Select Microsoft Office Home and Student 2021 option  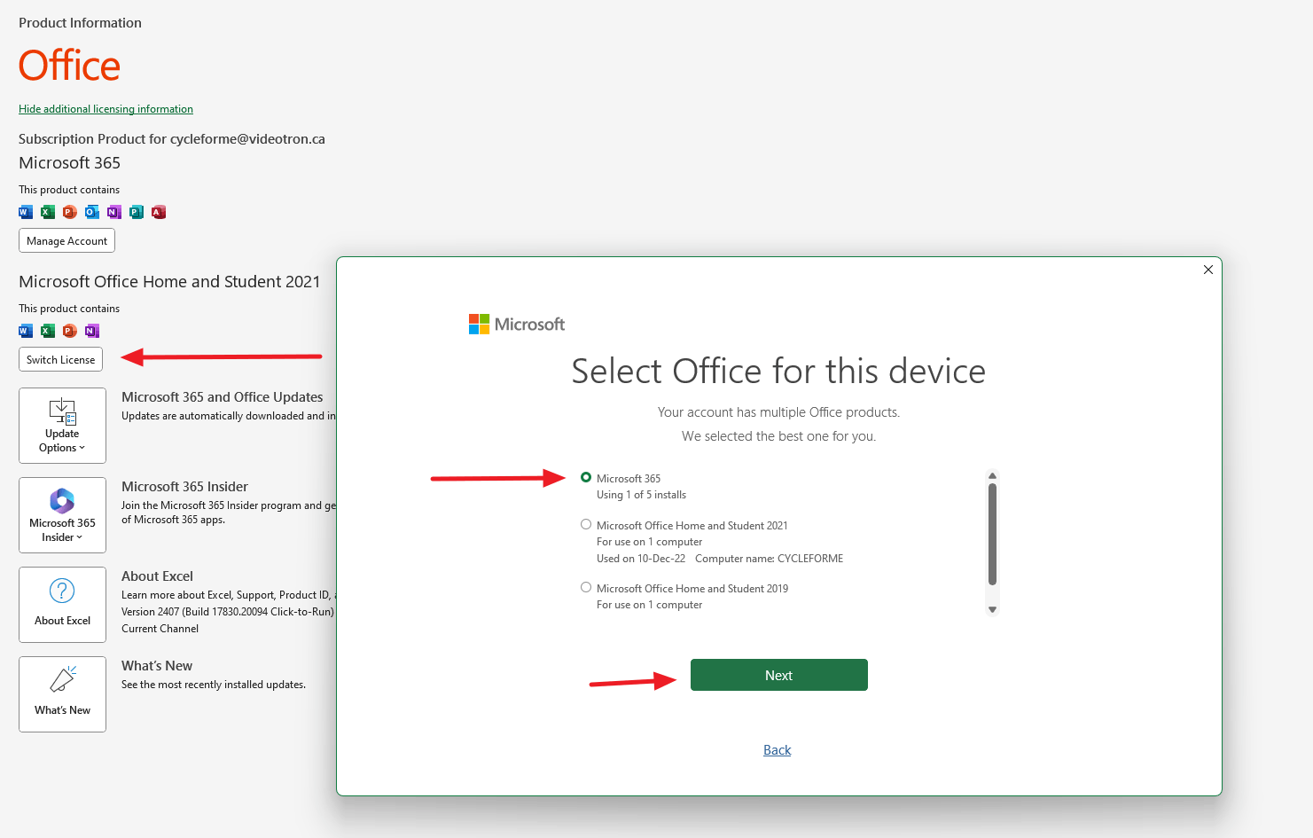(586, 524)
